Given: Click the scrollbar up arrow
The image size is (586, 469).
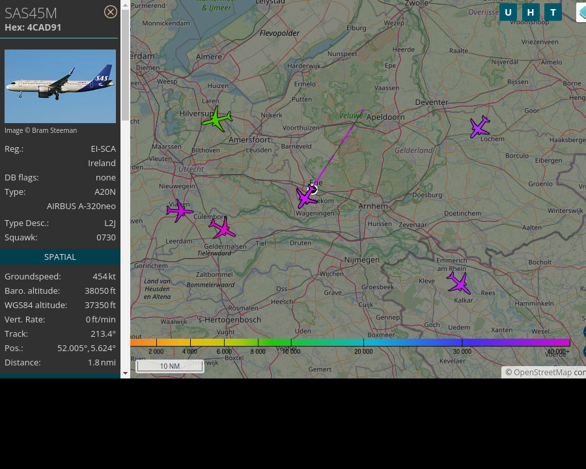Looking at the screenshot, I should pyautogui.click(x=125, y=5).
